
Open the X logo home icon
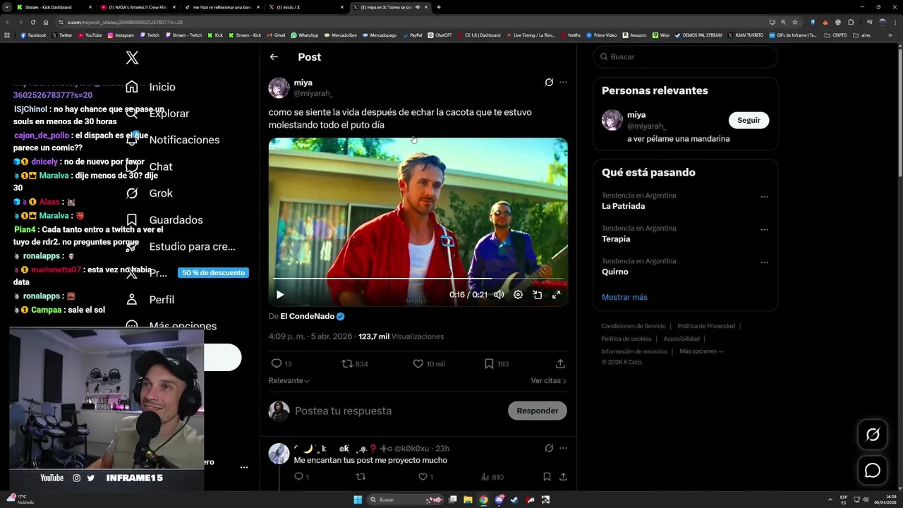pyautogui.click(x=132, y=58)
